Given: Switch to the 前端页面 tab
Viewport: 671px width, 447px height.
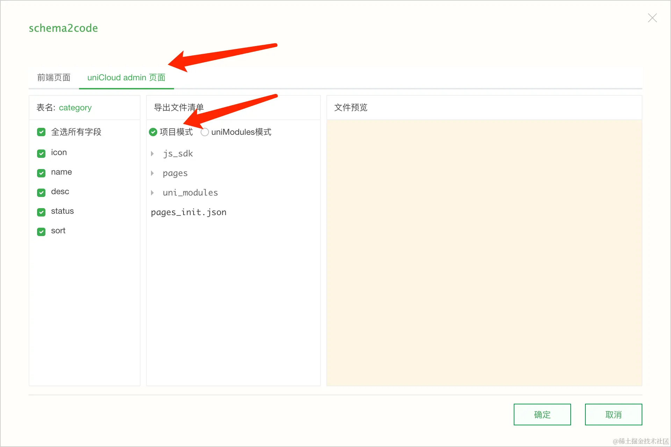Looking at the screenshot, I should [x=53, y=78].
